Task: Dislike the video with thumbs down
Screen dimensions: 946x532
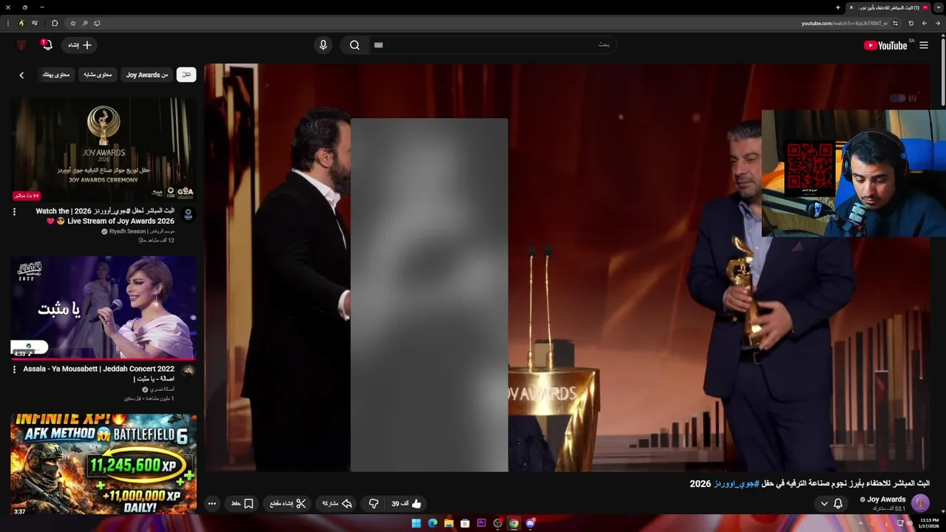Action: point(373,503)
